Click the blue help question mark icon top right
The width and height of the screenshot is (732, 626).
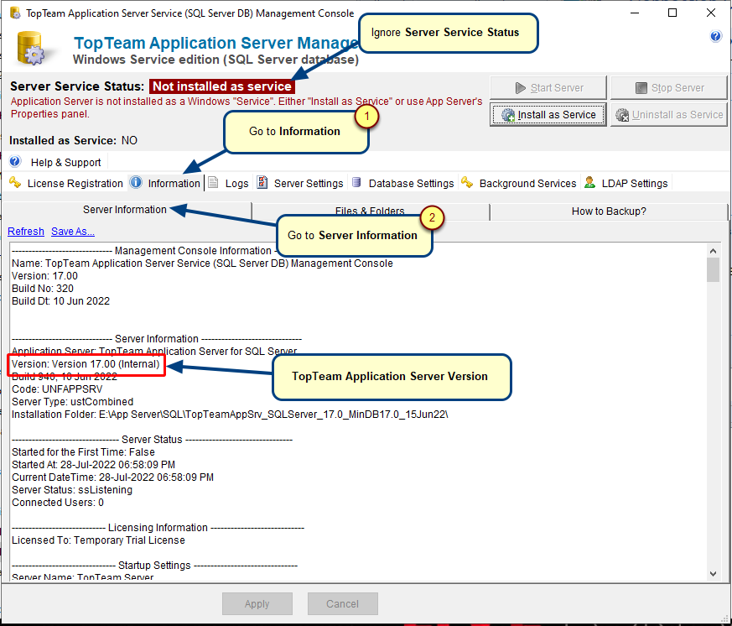[x=716, y=36]
